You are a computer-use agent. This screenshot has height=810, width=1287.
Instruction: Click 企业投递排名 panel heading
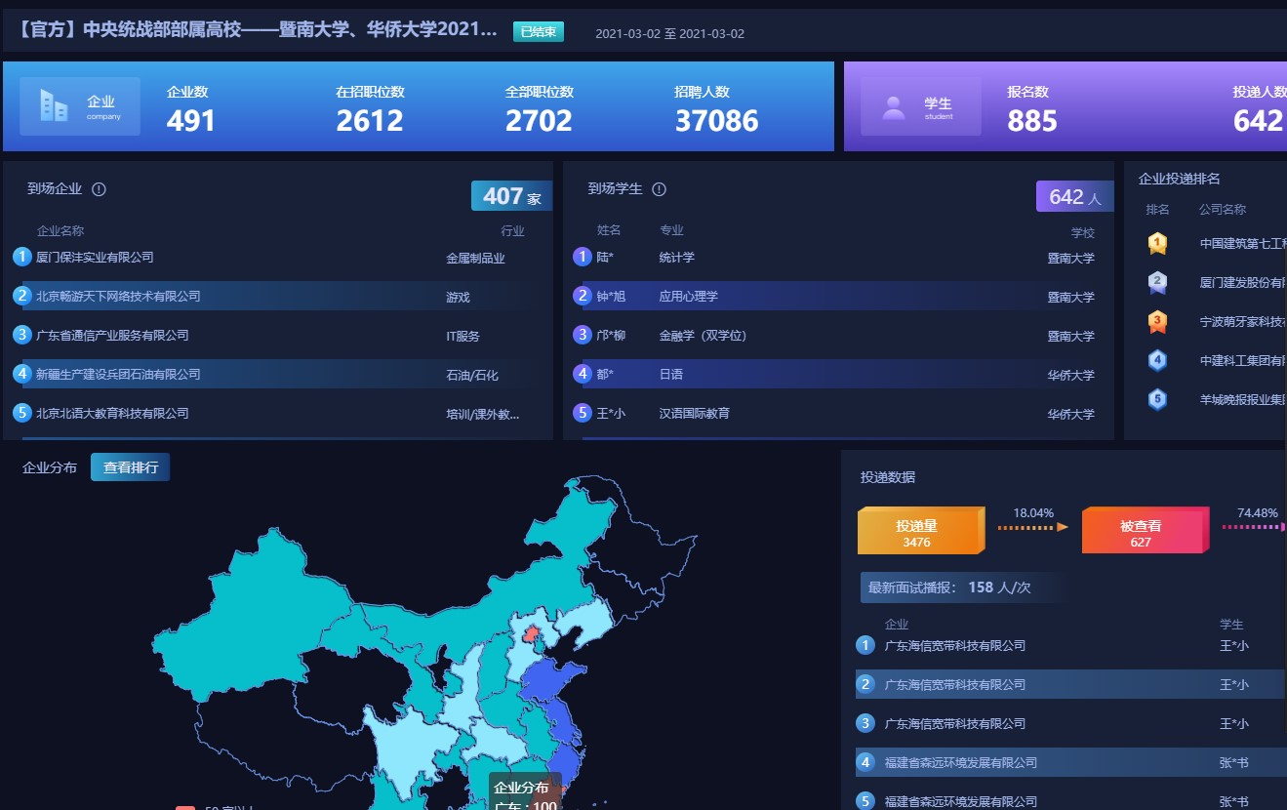pyautogui.click(x=1179, y=179)
